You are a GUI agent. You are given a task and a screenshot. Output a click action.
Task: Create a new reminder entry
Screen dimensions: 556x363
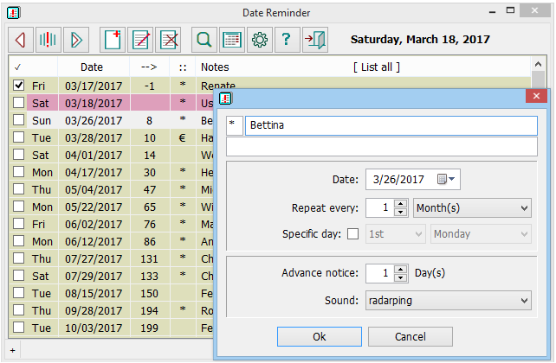click(113, 40)
